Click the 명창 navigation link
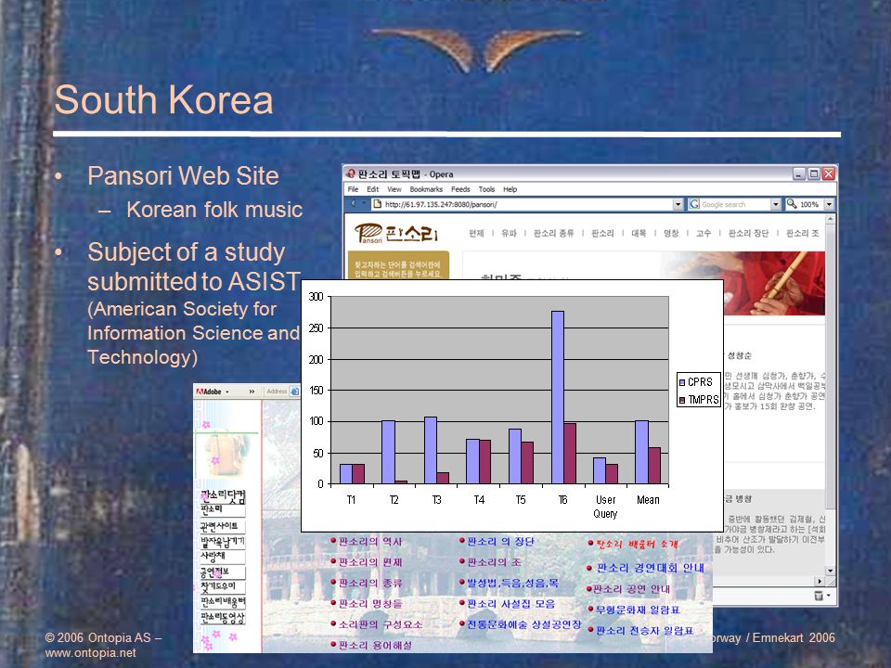The width and height of the screenshot is (891, 668). [x=671, y=233]
